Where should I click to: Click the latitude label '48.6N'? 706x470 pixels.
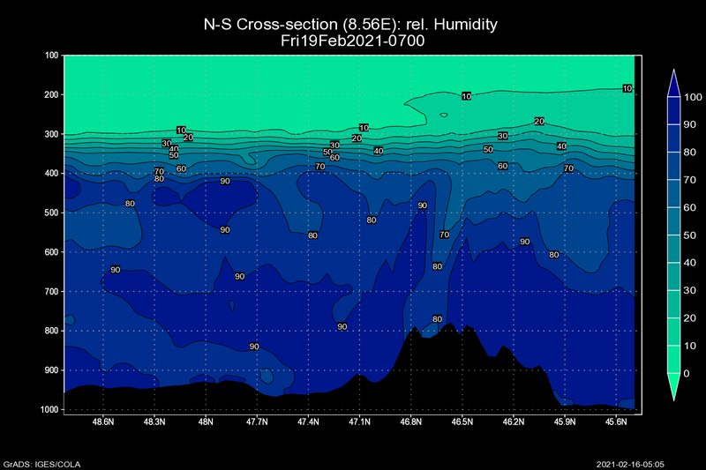tap(103, 422)
